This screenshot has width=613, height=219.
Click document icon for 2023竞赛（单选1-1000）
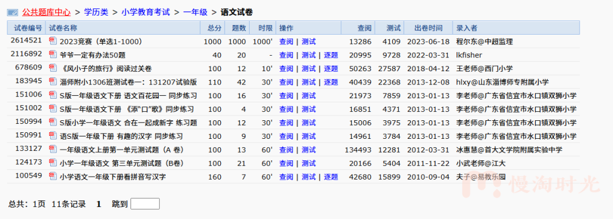tap(53, 41)
